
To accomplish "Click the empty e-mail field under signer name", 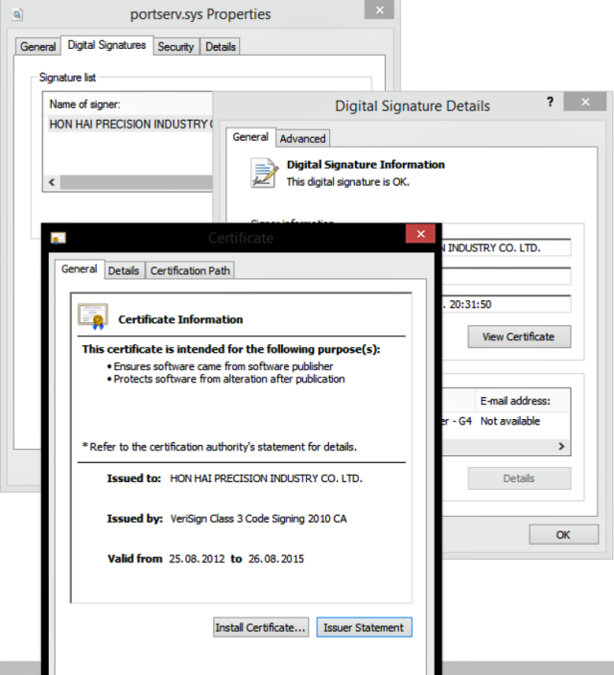I will pyautogui.click(x=506, y=276).
